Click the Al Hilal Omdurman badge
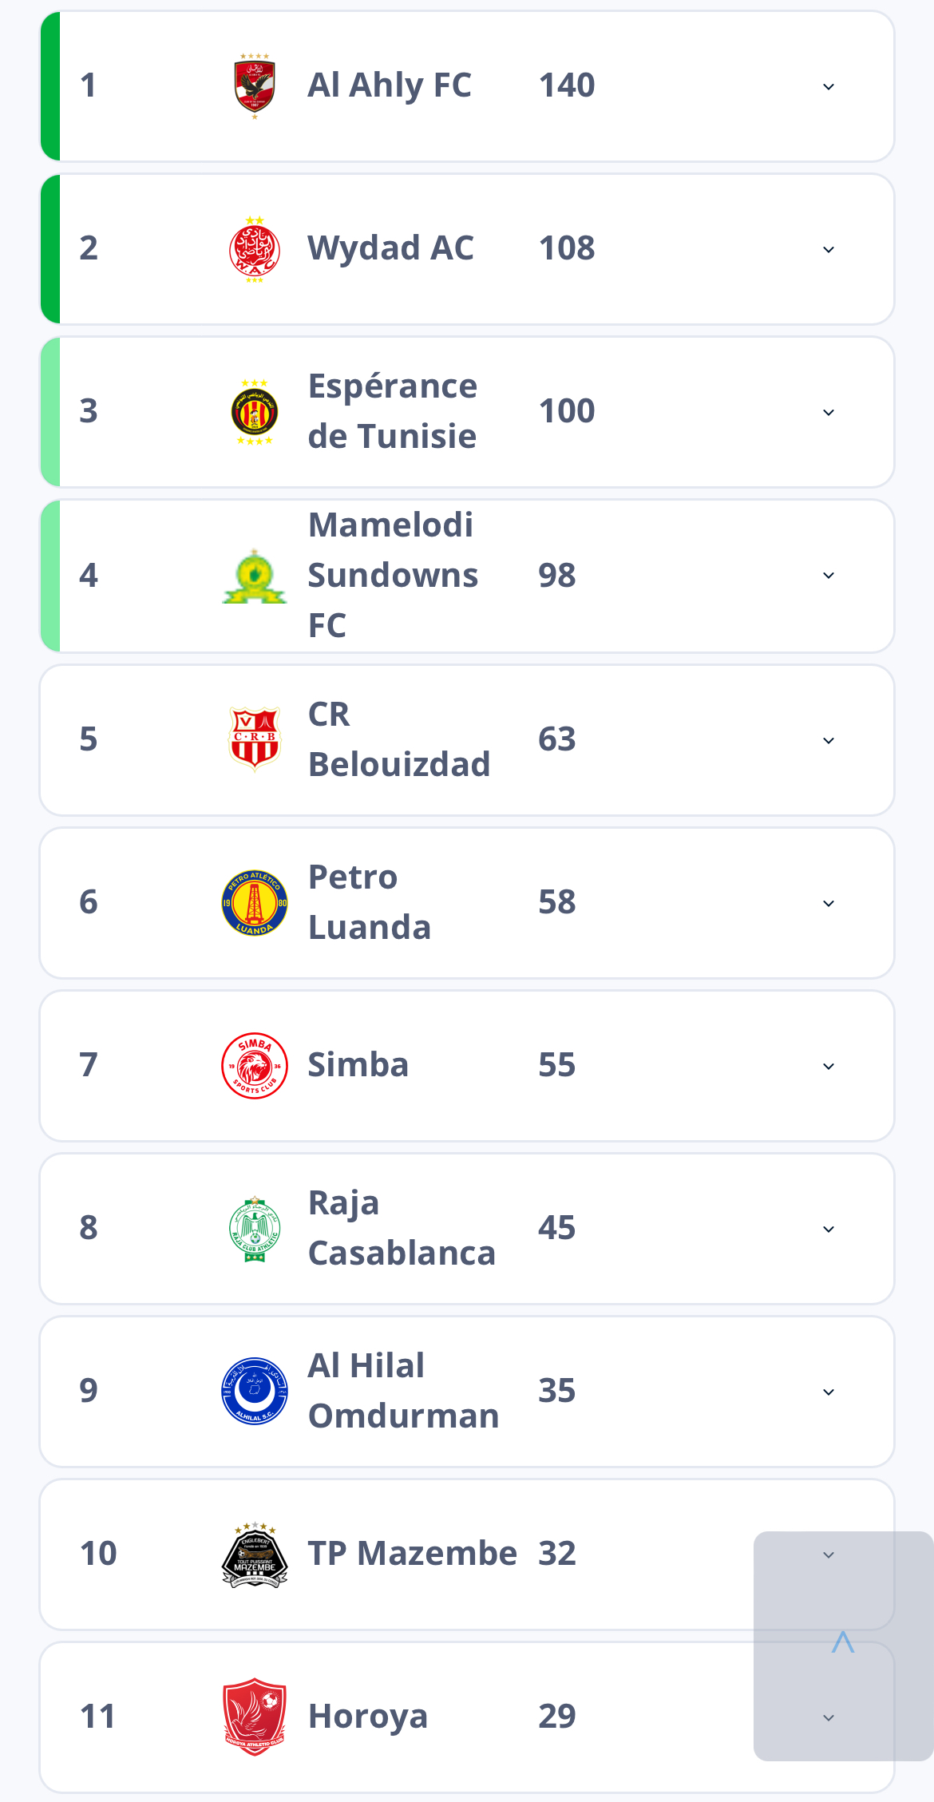This screenshot has height=1802, width=934. tap(255, 1391)
